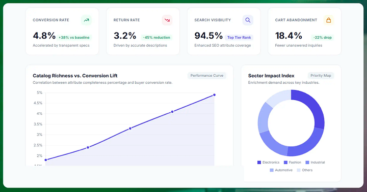Click the Sector Impact Index title
The height and width of the screenshot is (192, 367).
pyautogui.click(x=271, y=76)
